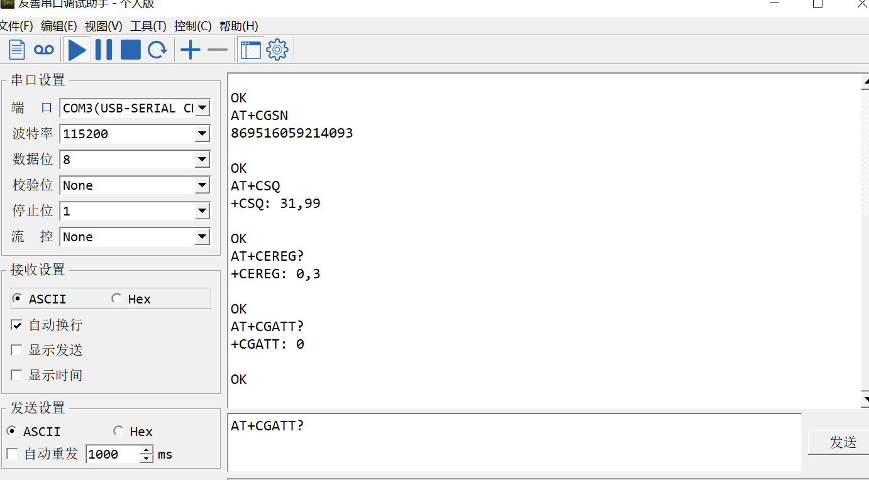The height and width of the screenshot is (480, 869).
Task: Enable the 自动重发 checkbox
Action: click(12, 454)
